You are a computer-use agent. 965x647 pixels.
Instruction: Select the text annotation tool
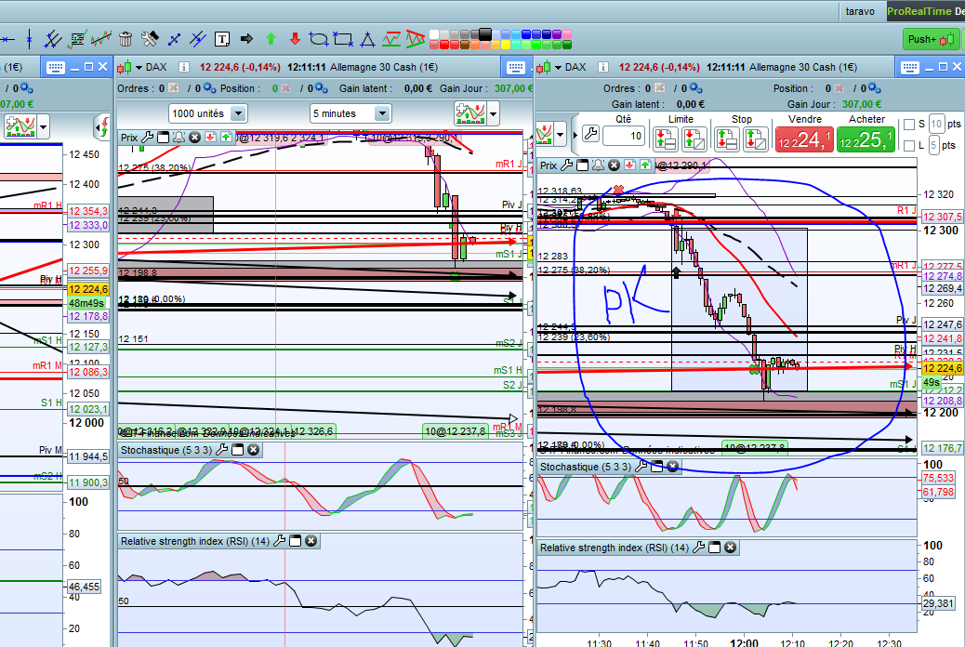222,39
